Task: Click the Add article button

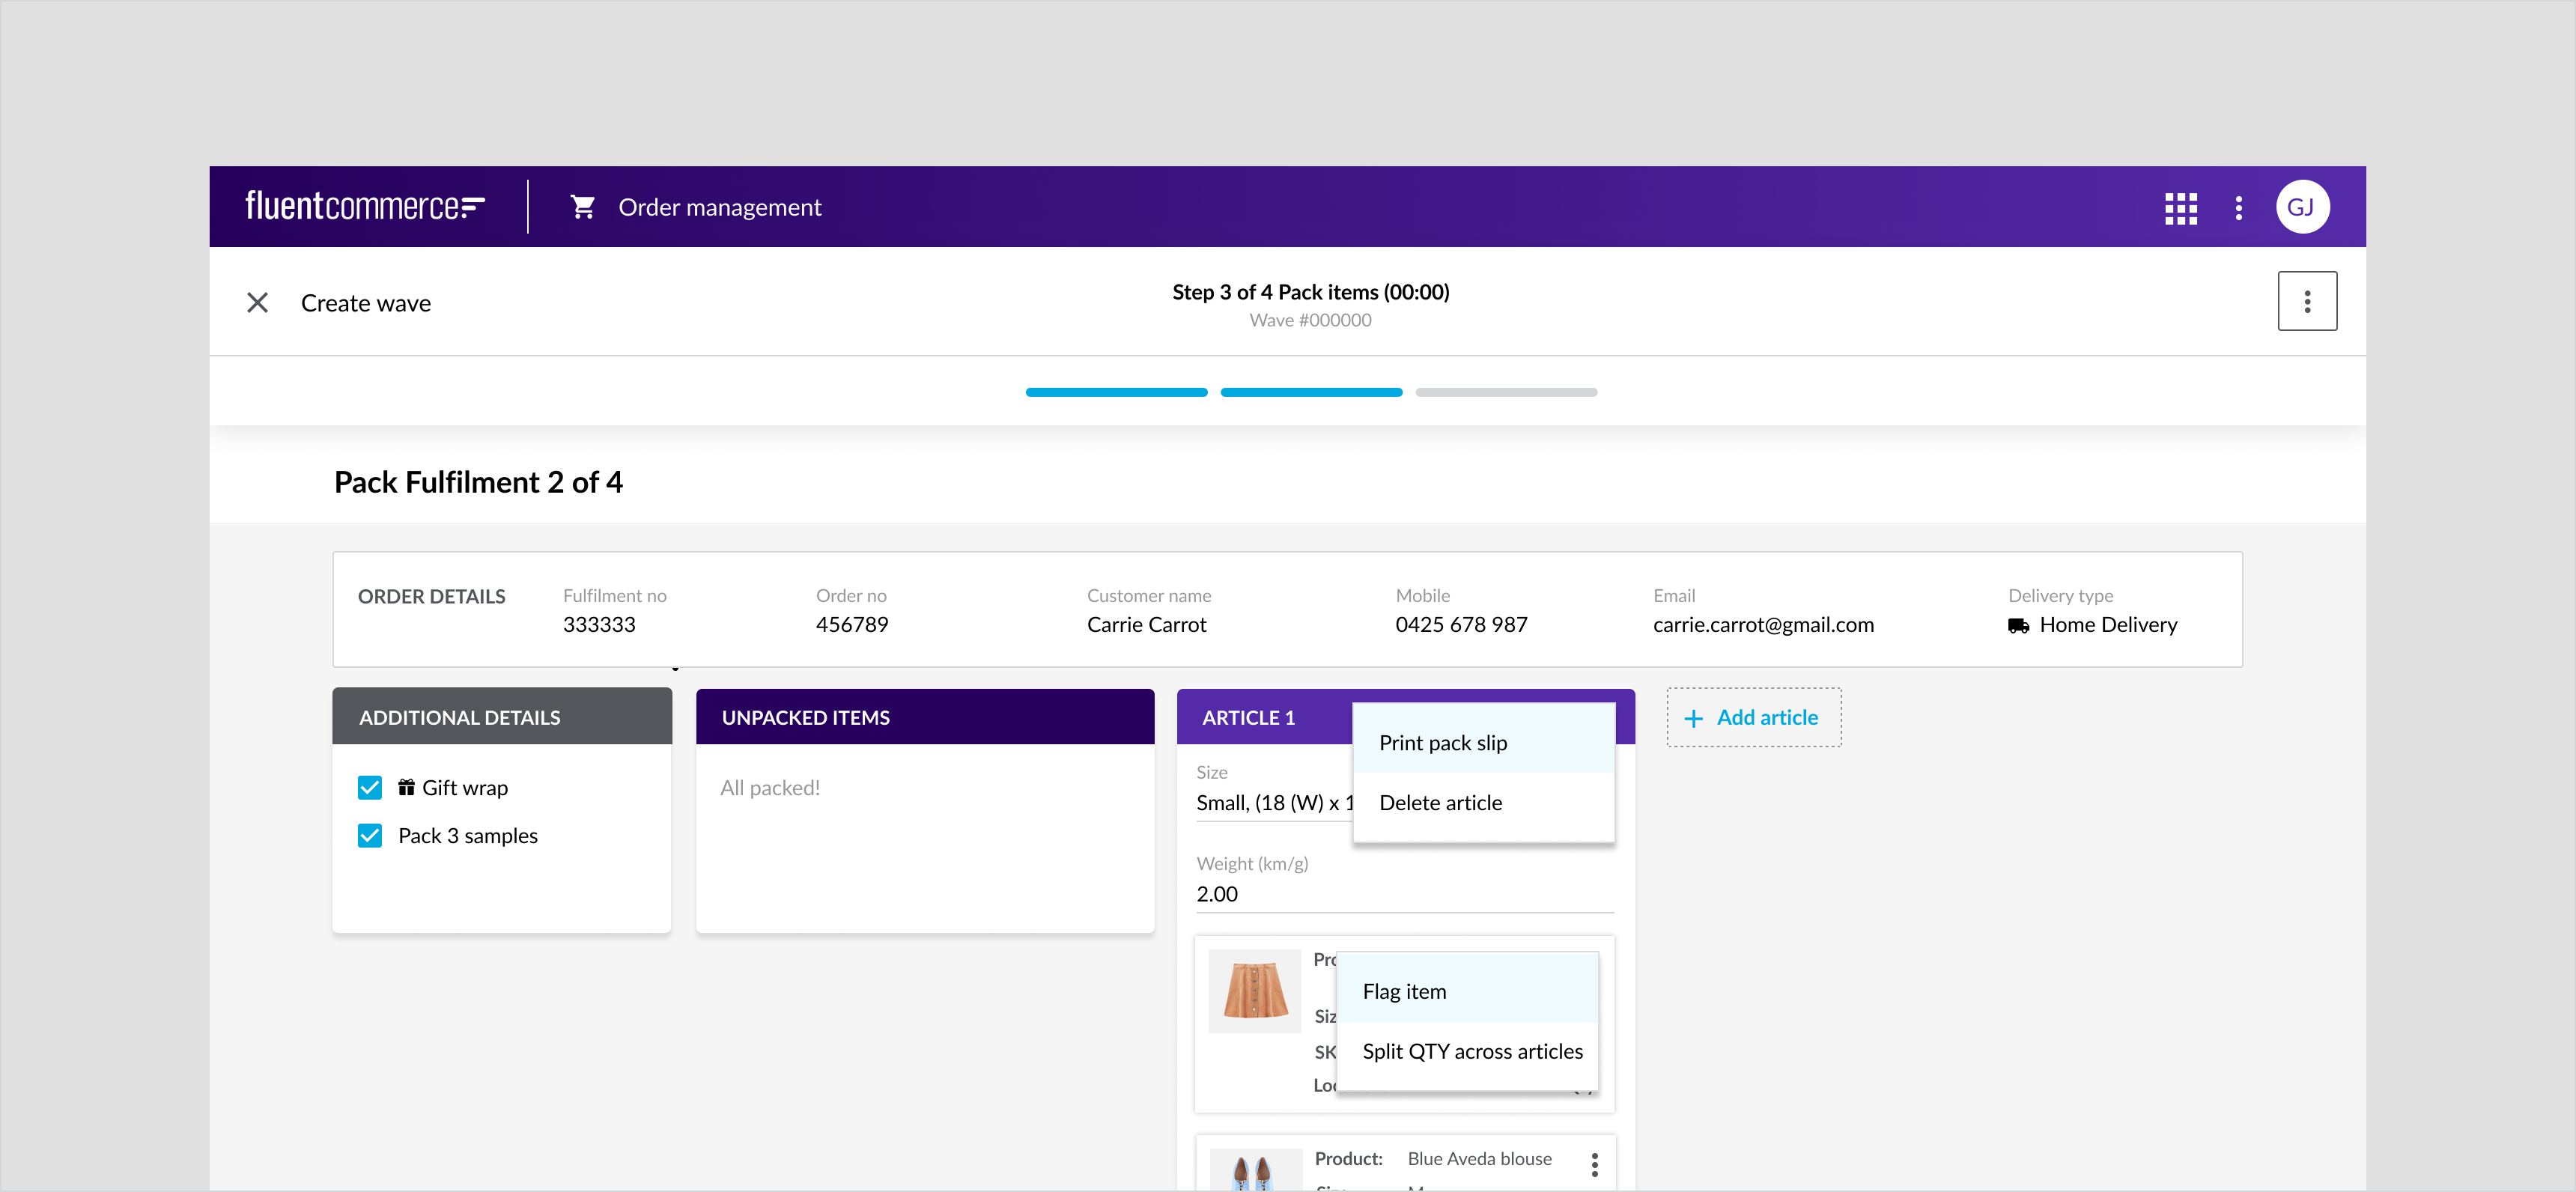Action: (x=1752, y=717)
